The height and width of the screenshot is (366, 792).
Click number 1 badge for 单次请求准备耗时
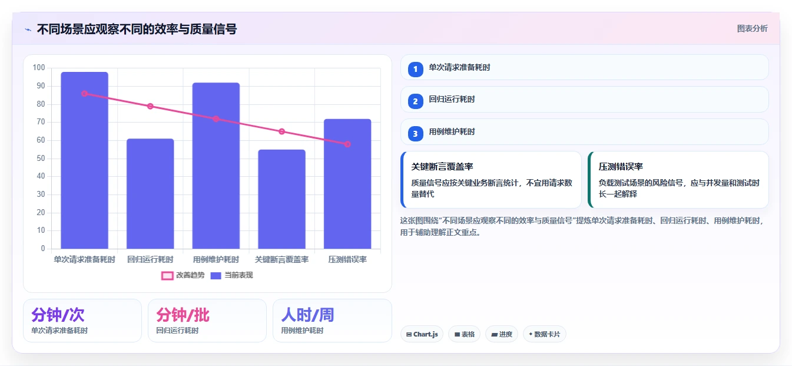pyautogui.click(x=415, y=69)
